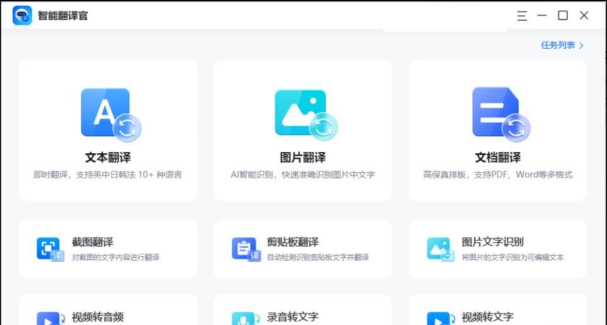Click the 视频转音频 video-to-audio icon

51,319
